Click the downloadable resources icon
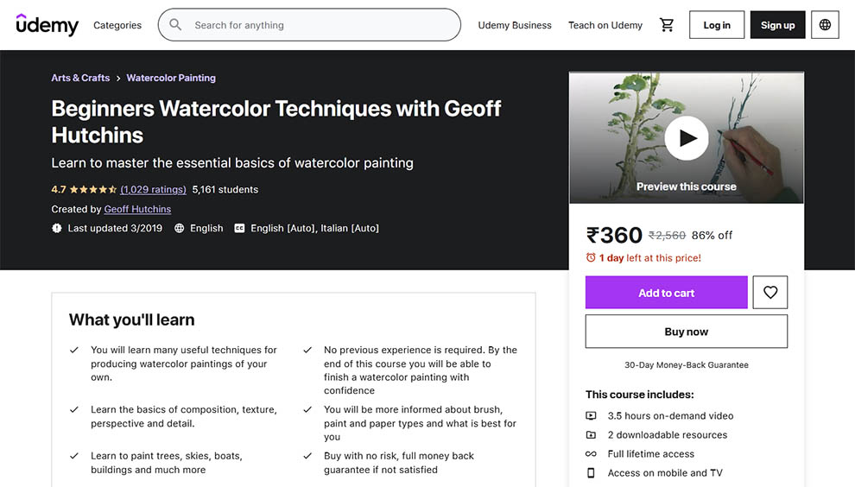 click(x=591, y=434)
